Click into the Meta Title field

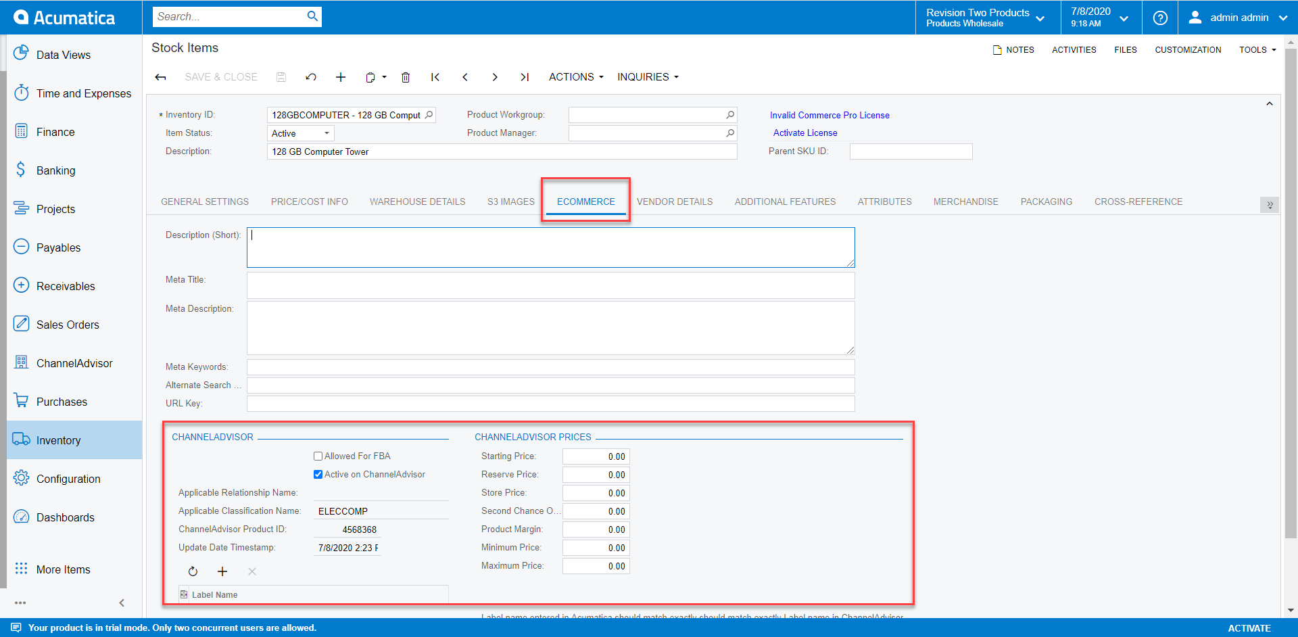550,285
